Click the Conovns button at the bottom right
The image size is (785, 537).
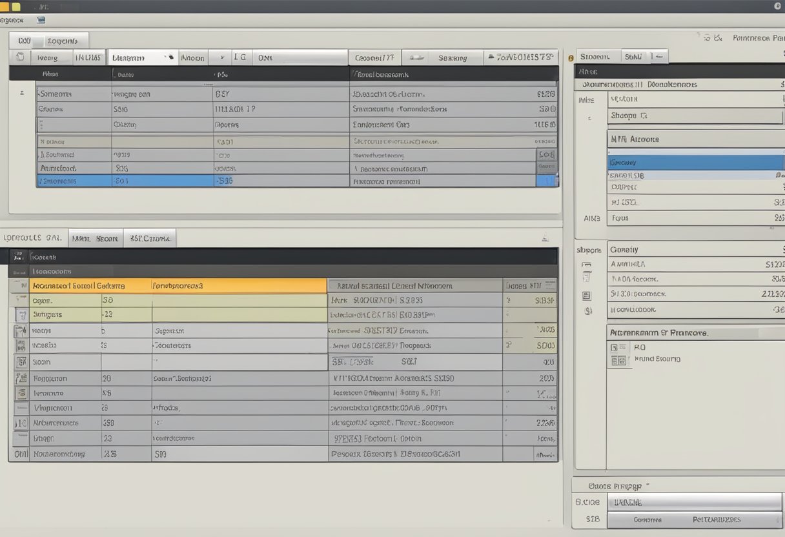646,520
